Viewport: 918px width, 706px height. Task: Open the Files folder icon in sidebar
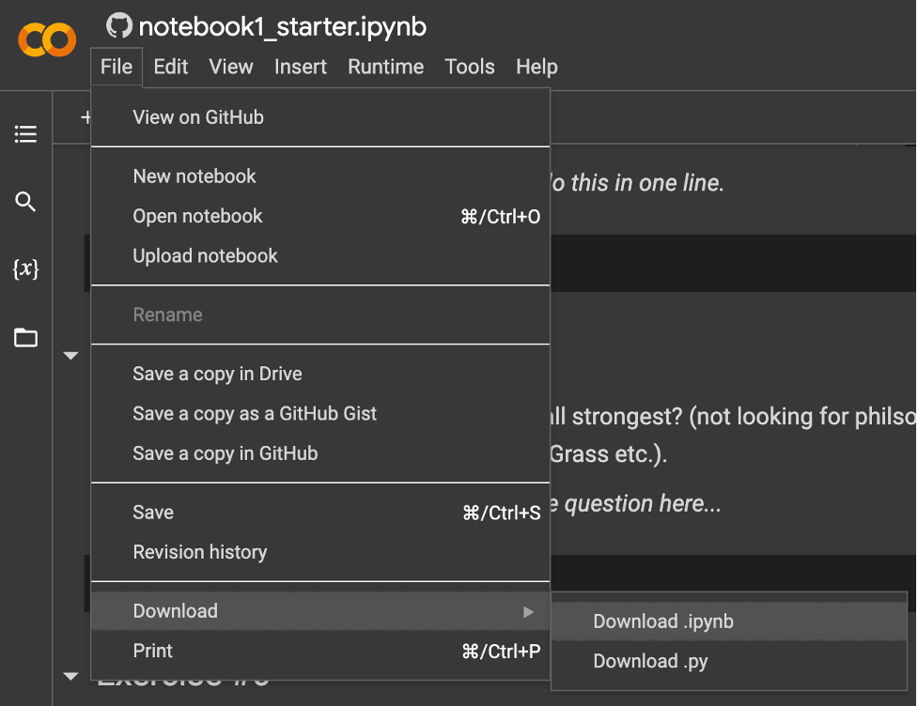[25, 337]
